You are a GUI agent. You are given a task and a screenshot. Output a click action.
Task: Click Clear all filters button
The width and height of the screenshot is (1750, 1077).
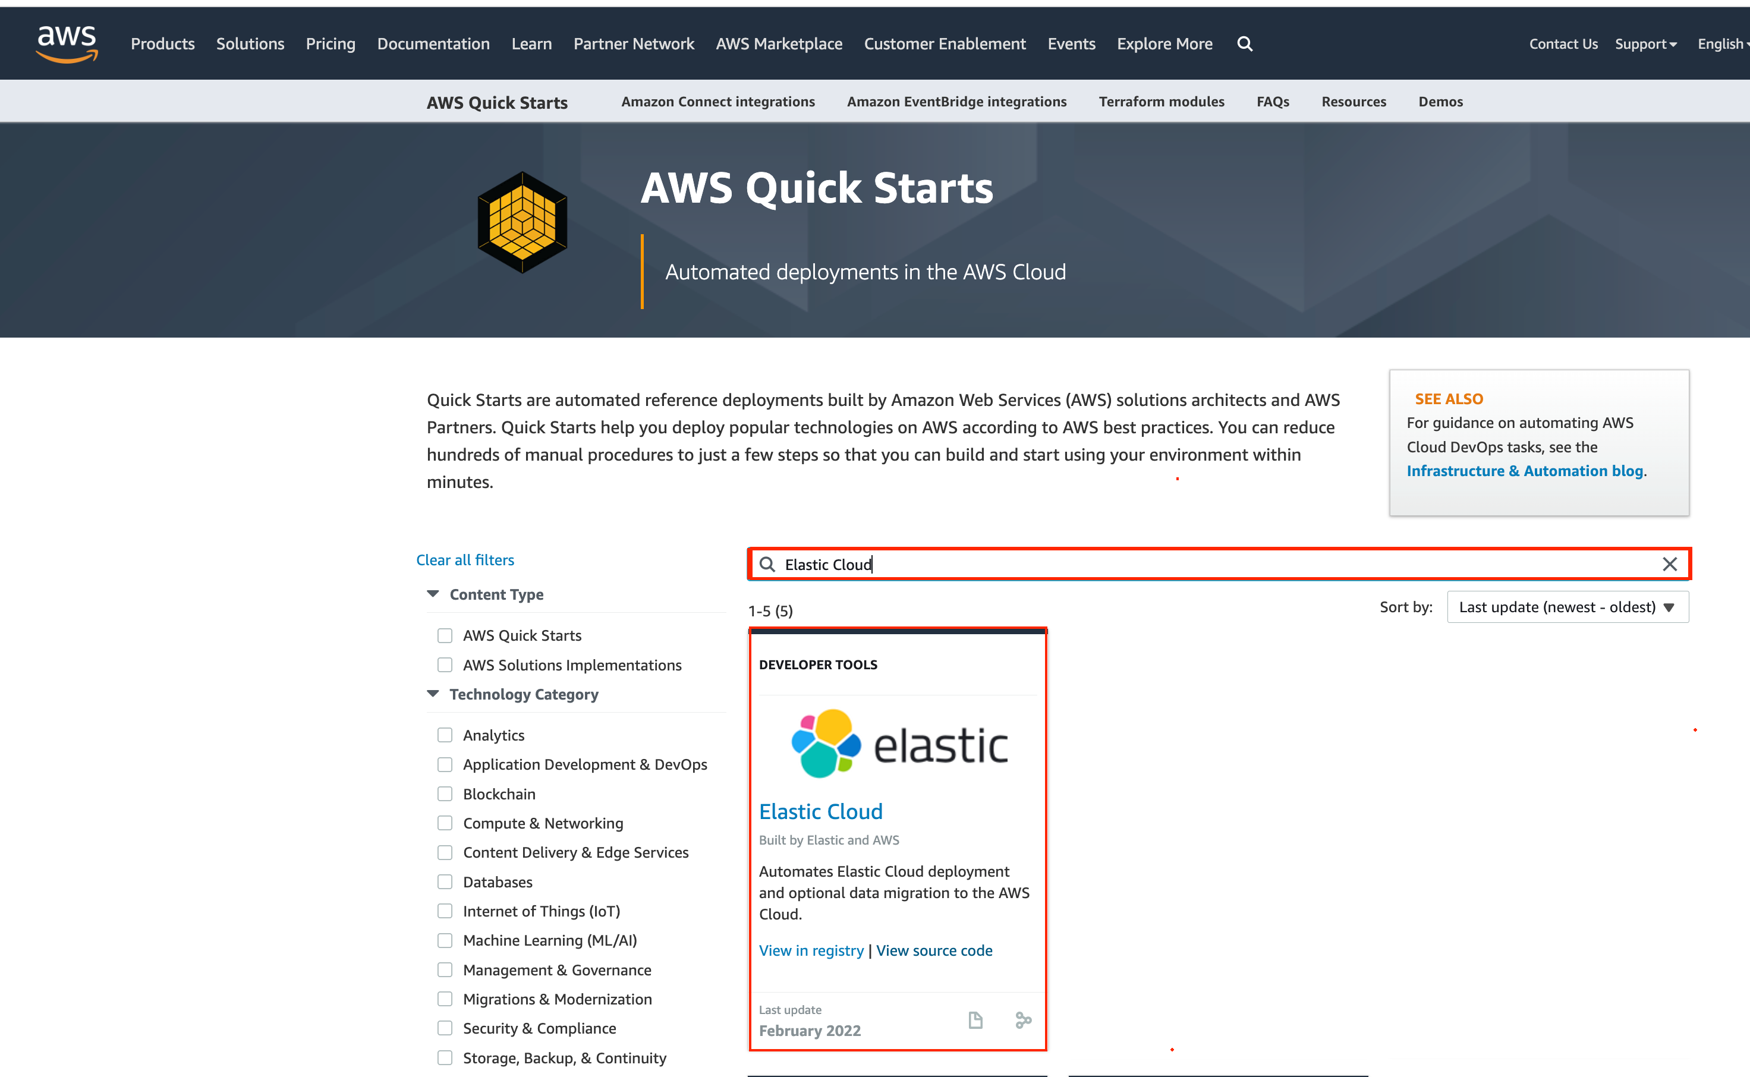[x=464, y=559]
